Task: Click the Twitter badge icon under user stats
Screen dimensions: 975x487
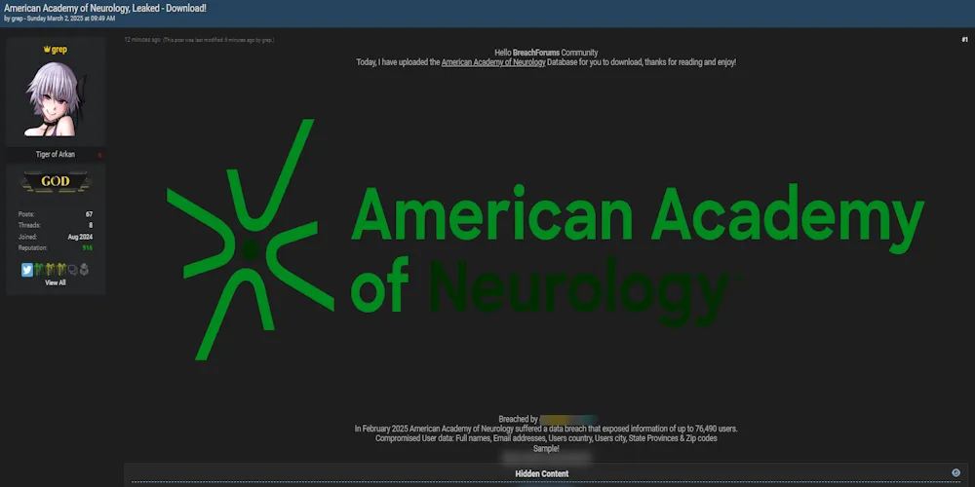Action: (x=26, y=270)
